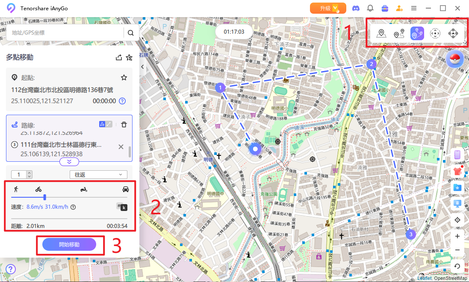The height and width of the screenshot is (282, 469).
Task: Select the single location change mode
Action: [x=381, y=33]
